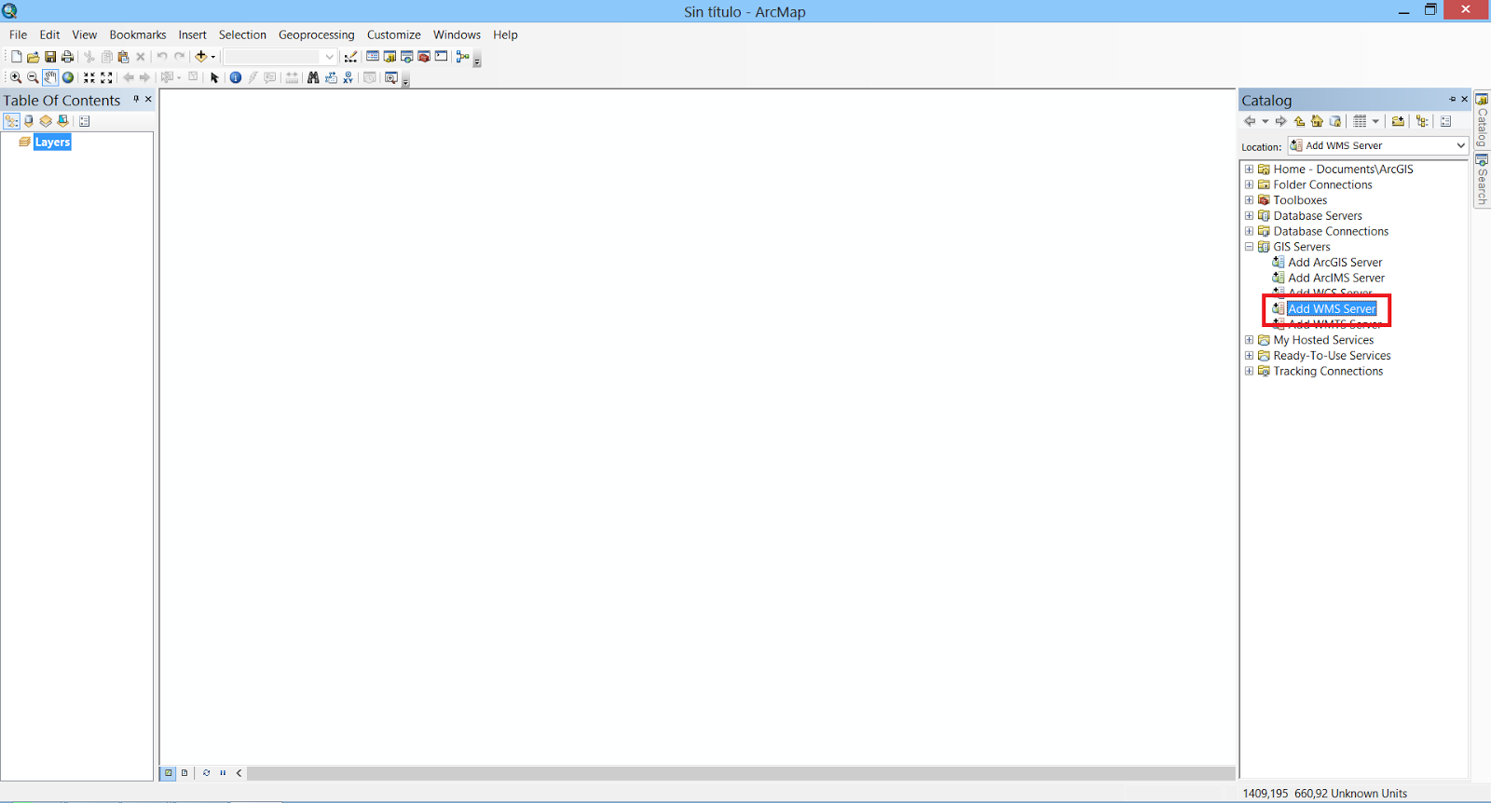Toggle Catalog tree contents panel button
The height and width of the screenshot is (803, 1491).
[x=1422, y=121]
